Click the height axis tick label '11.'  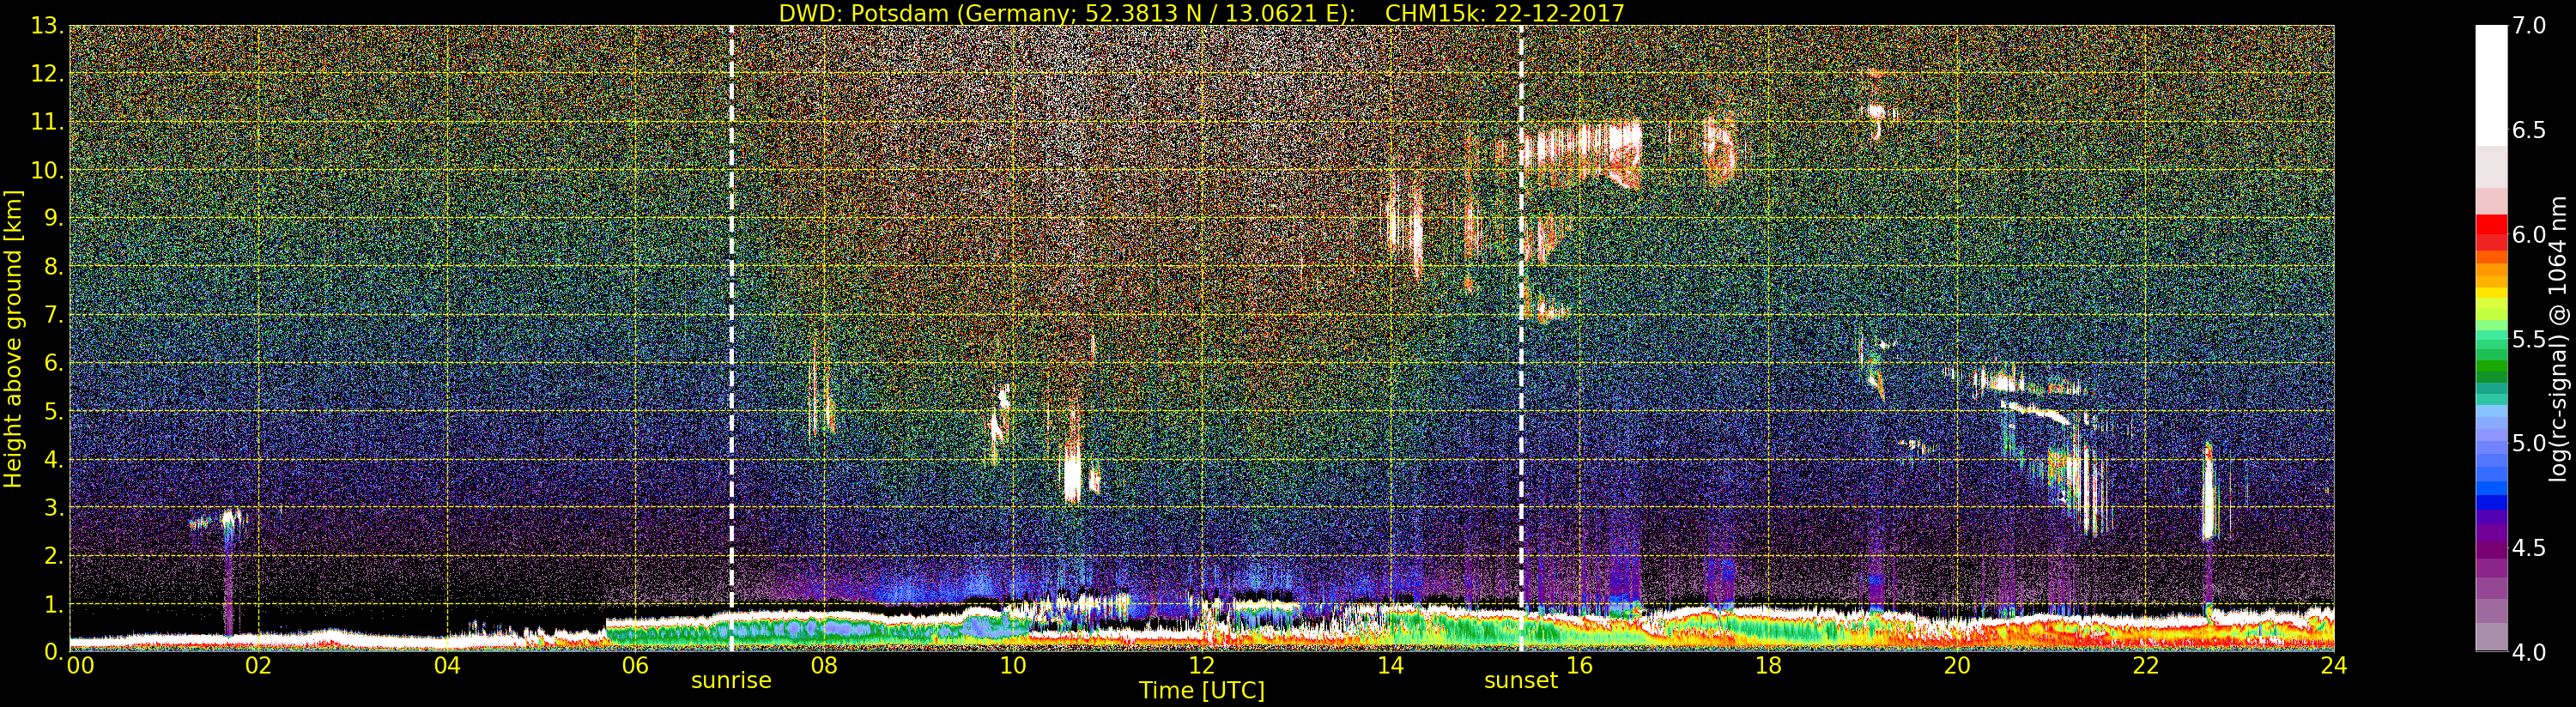47,122
